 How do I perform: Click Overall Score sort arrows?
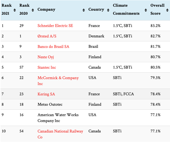click(167, 10)
